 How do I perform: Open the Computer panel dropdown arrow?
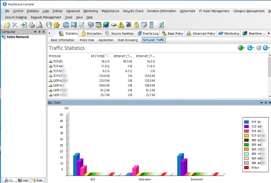point(35,32)
